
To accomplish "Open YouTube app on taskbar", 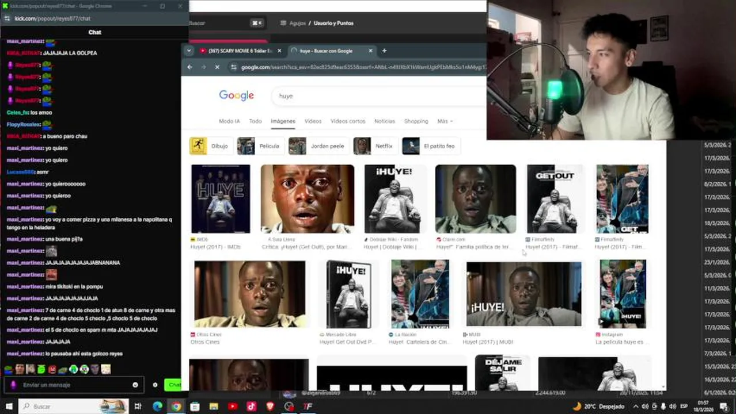I will [233, 407].
